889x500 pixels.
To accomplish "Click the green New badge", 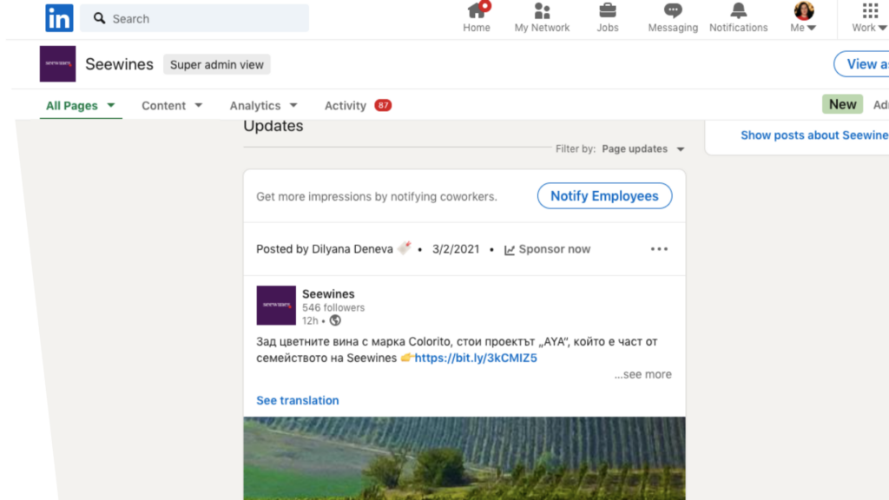I will pos(842,104).
